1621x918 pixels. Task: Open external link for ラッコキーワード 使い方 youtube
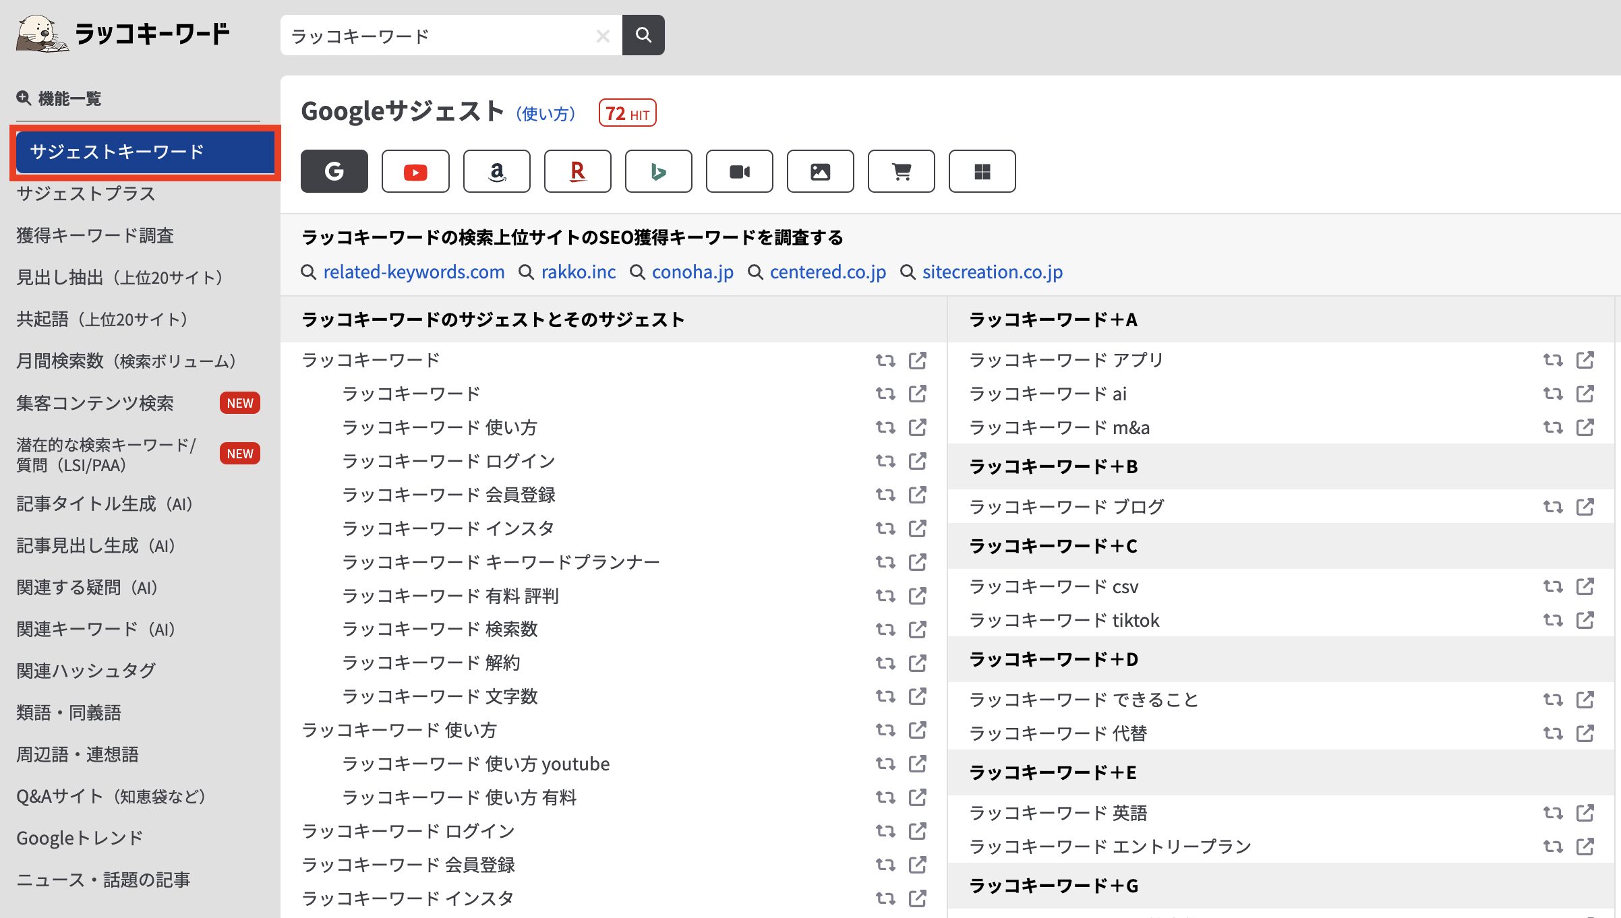918,764
